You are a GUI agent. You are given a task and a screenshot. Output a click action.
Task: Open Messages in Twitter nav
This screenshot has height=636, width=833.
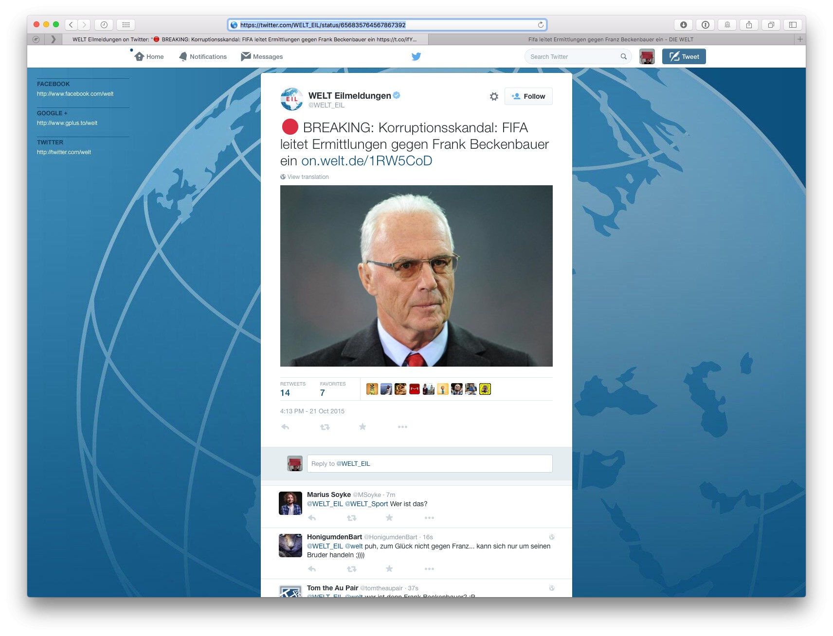262,56
